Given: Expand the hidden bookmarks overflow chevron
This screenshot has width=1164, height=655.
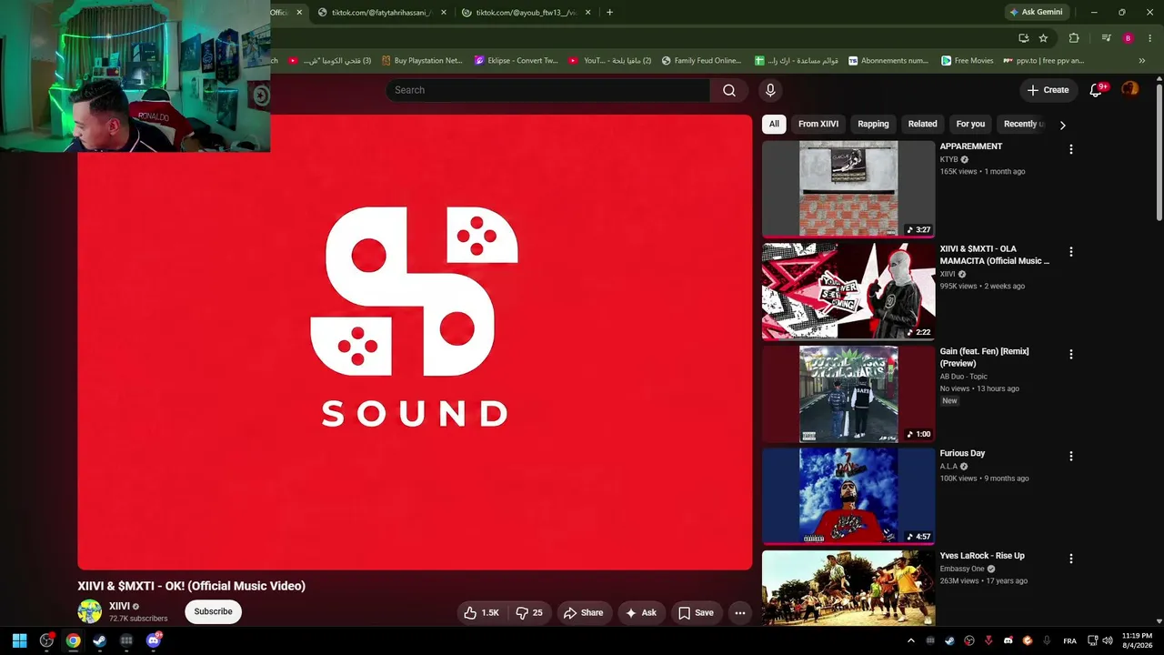Looking at the screenshot, I should [x=1142, y=61].
